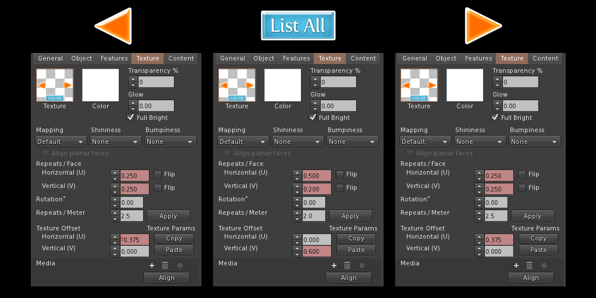The width and height of the screenshot is (596, 298).
Task: Click the media plus icon in right panel
Action: [516, 265]
